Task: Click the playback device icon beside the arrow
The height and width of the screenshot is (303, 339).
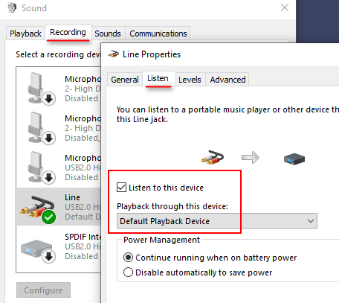Action: (294, 159)
